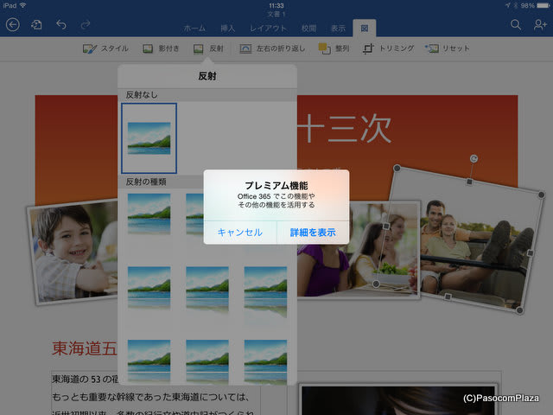Switch to the 挿入 tab
This screenshot has width=553, height=415.
(227, 29)
